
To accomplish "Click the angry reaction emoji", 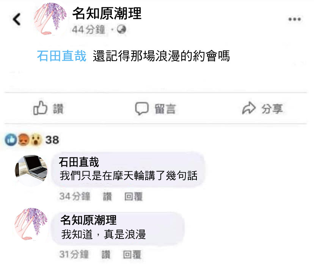I will [x=24, y=140].
